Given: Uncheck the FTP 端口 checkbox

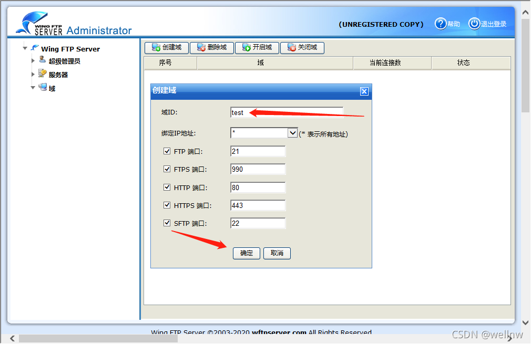Looking at the screenshot, I should tap(167, 151).
